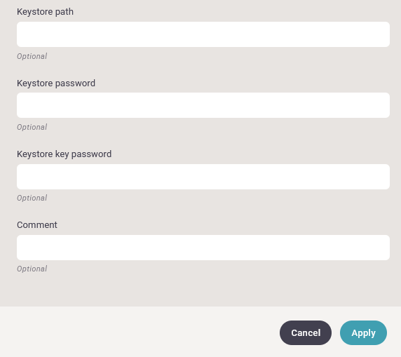Click the Keystore path input field
The width and height of the screenshot is (401, 357).
[203, 34]
